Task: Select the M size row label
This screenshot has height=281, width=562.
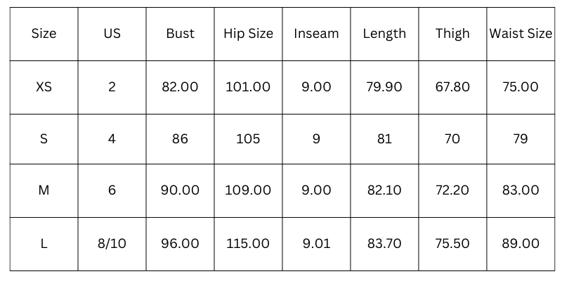Action: (x=44, y=190)
